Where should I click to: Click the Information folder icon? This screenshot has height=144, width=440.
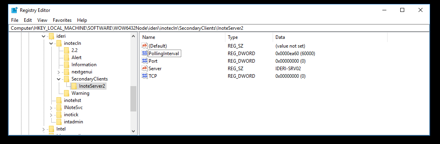pos(66,65)
